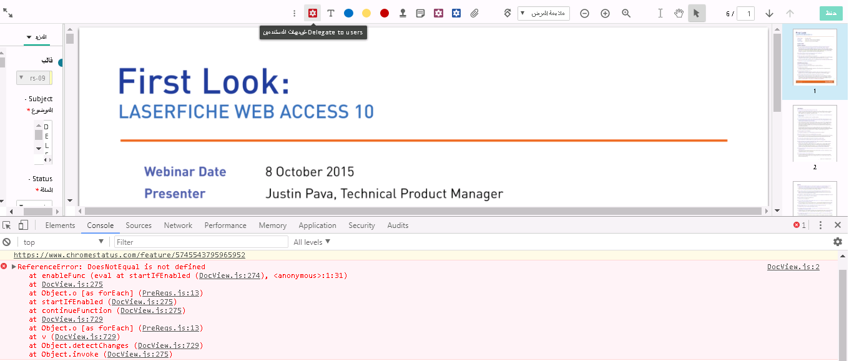The image size is (849, 361).
Task: Open the rs-09 template dropdown
Action: 34,78
